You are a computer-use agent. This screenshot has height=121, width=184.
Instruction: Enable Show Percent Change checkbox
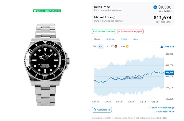point(149,108)
